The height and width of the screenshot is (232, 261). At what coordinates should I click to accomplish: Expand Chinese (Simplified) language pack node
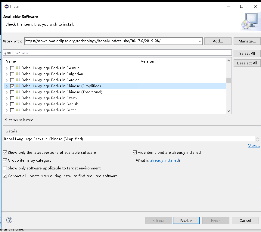coord(7,86)
